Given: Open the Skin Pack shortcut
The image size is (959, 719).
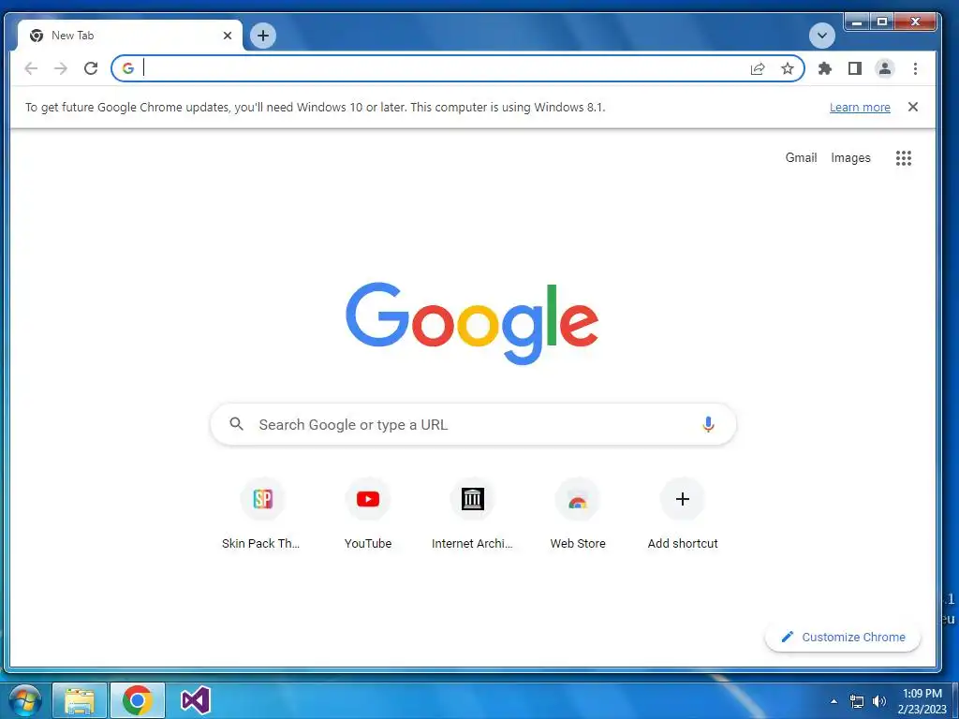Looking at the screenshot, I should (x=262, y=514).
